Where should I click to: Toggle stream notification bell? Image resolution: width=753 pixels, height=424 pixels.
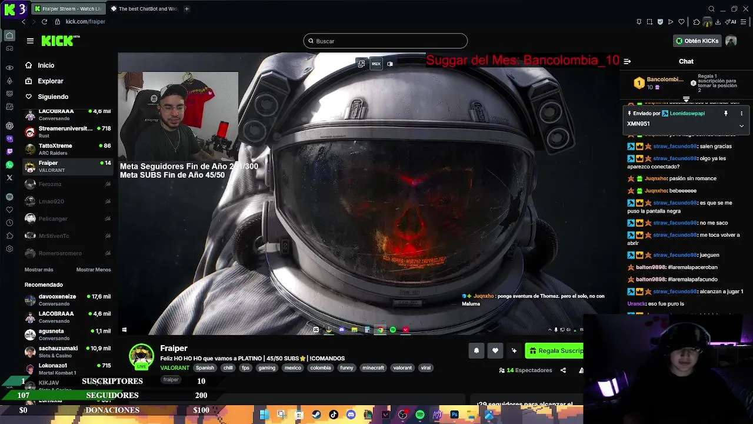[x=477, y=351]
